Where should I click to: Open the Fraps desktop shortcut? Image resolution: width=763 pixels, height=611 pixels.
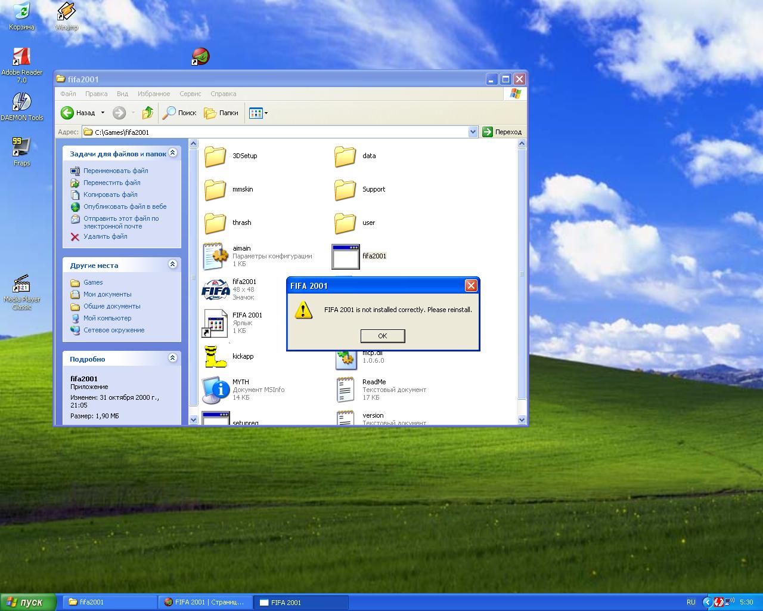click(21, 147)
